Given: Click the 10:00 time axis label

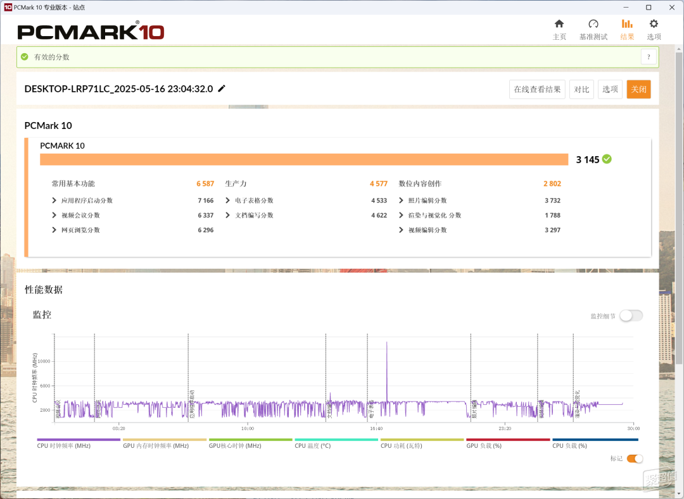Looking at the screenshot, I should pos(248,428).
